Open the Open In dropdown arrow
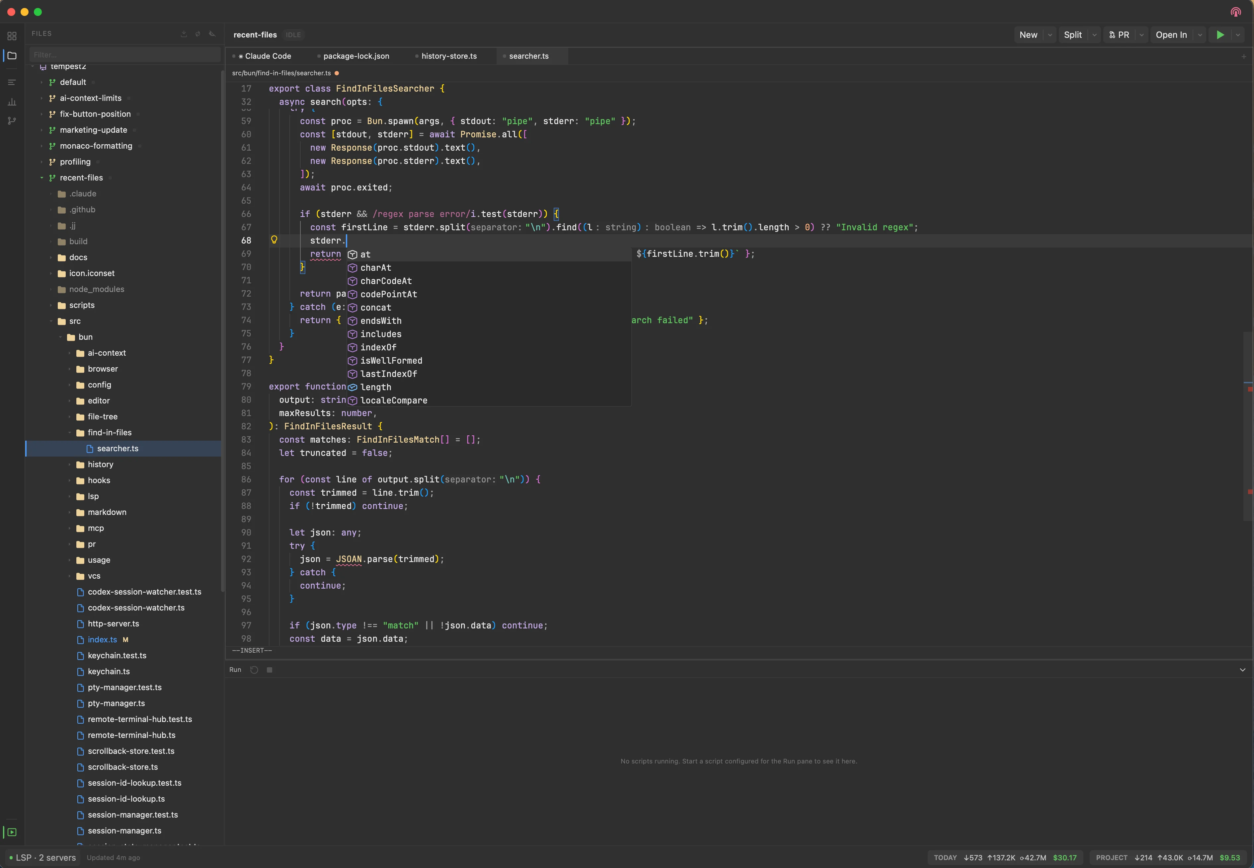Screen dimensions: 1254x868 [1200, 35]
